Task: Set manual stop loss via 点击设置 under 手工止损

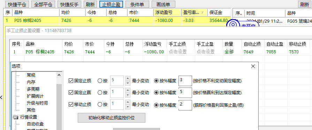Action: coord(178,52)
